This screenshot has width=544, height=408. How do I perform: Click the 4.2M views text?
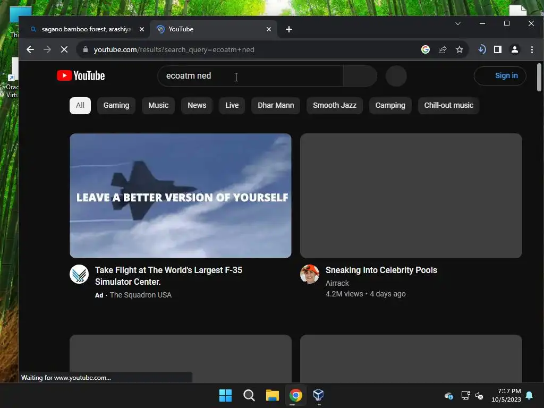(x=344, y=294)
